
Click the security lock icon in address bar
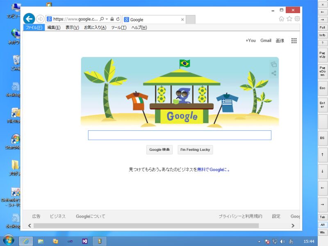point(112,19)
